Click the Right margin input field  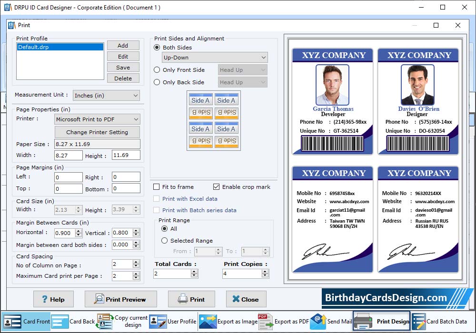pos(126,177)
